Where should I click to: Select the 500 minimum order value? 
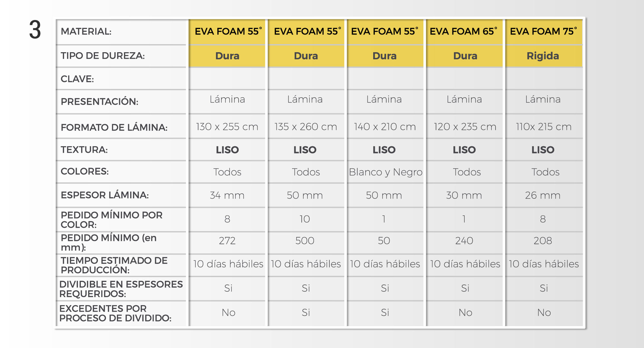pos(305,241)
